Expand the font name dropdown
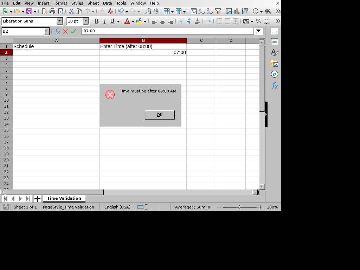This screenshot has width=360, height=270. click(60, 21)
